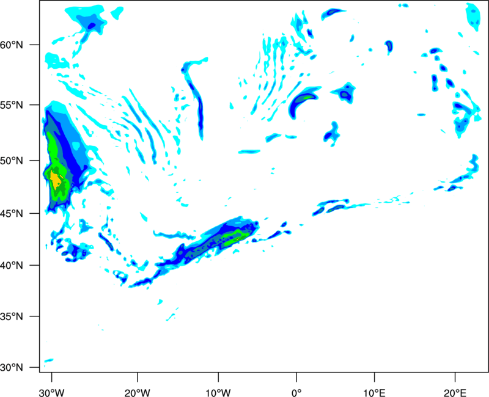Click the crescent-shaped contour near 55°N 0°
This screenshot has width=489, height=397.
click(301, 101)
